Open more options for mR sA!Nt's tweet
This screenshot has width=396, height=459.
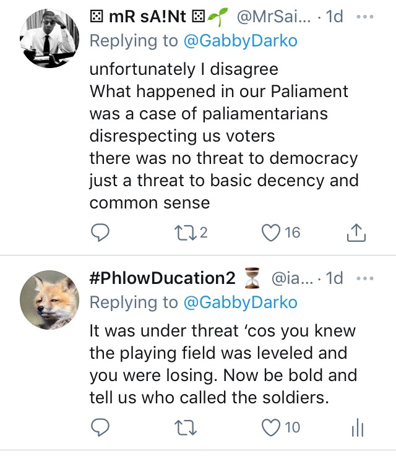[365, 17]
